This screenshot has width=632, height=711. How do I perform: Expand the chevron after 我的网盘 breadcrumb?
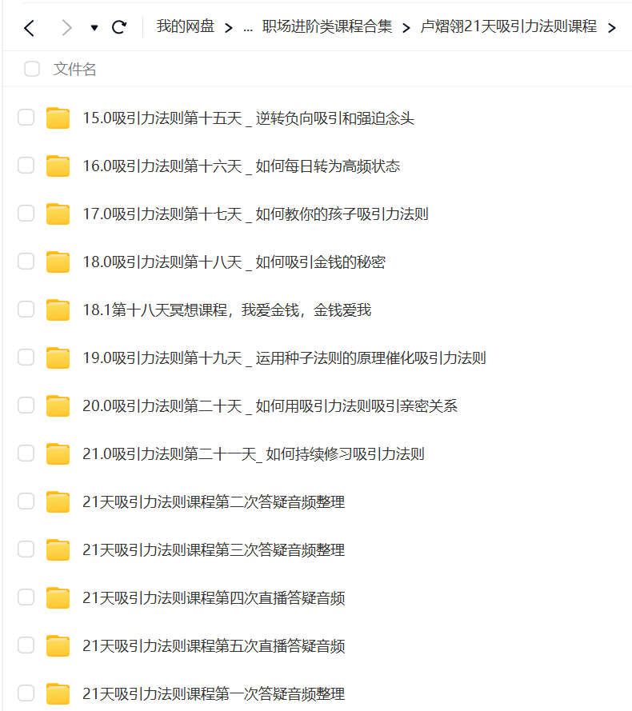coord(229,28)
